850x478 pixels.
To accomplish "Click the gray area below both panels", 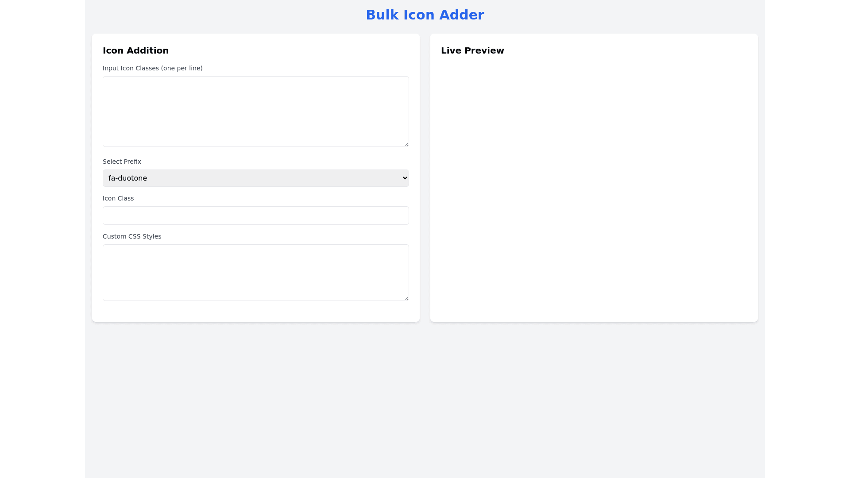I will [x=425, y=398].
